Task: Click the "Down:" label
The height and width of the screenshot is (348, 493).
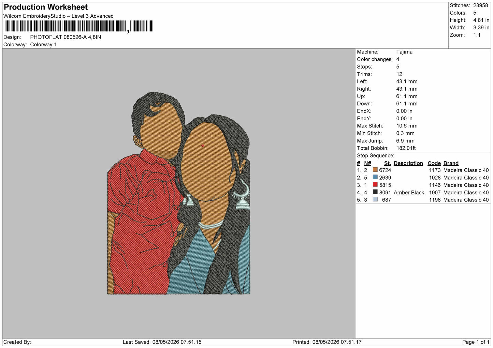Action: pos(364,104)
